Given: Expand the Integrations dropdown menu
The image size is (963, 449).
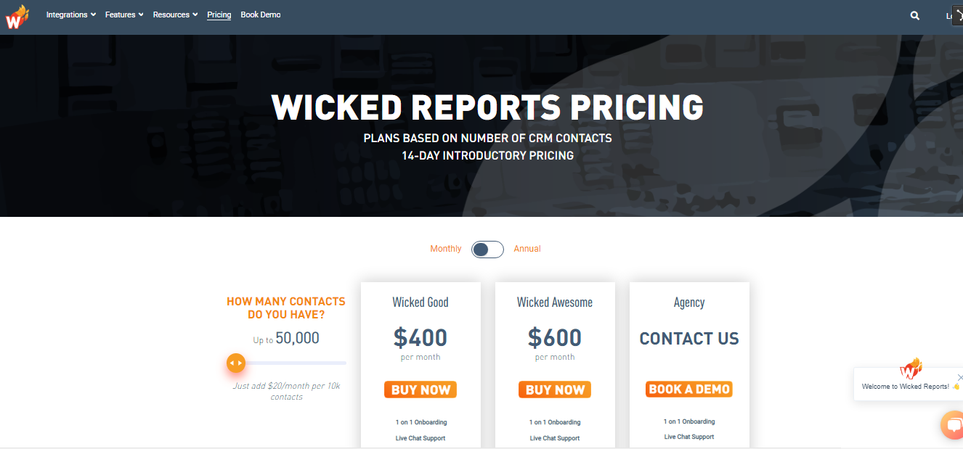Looking at the screenshot, I should (x=71, y=15).
